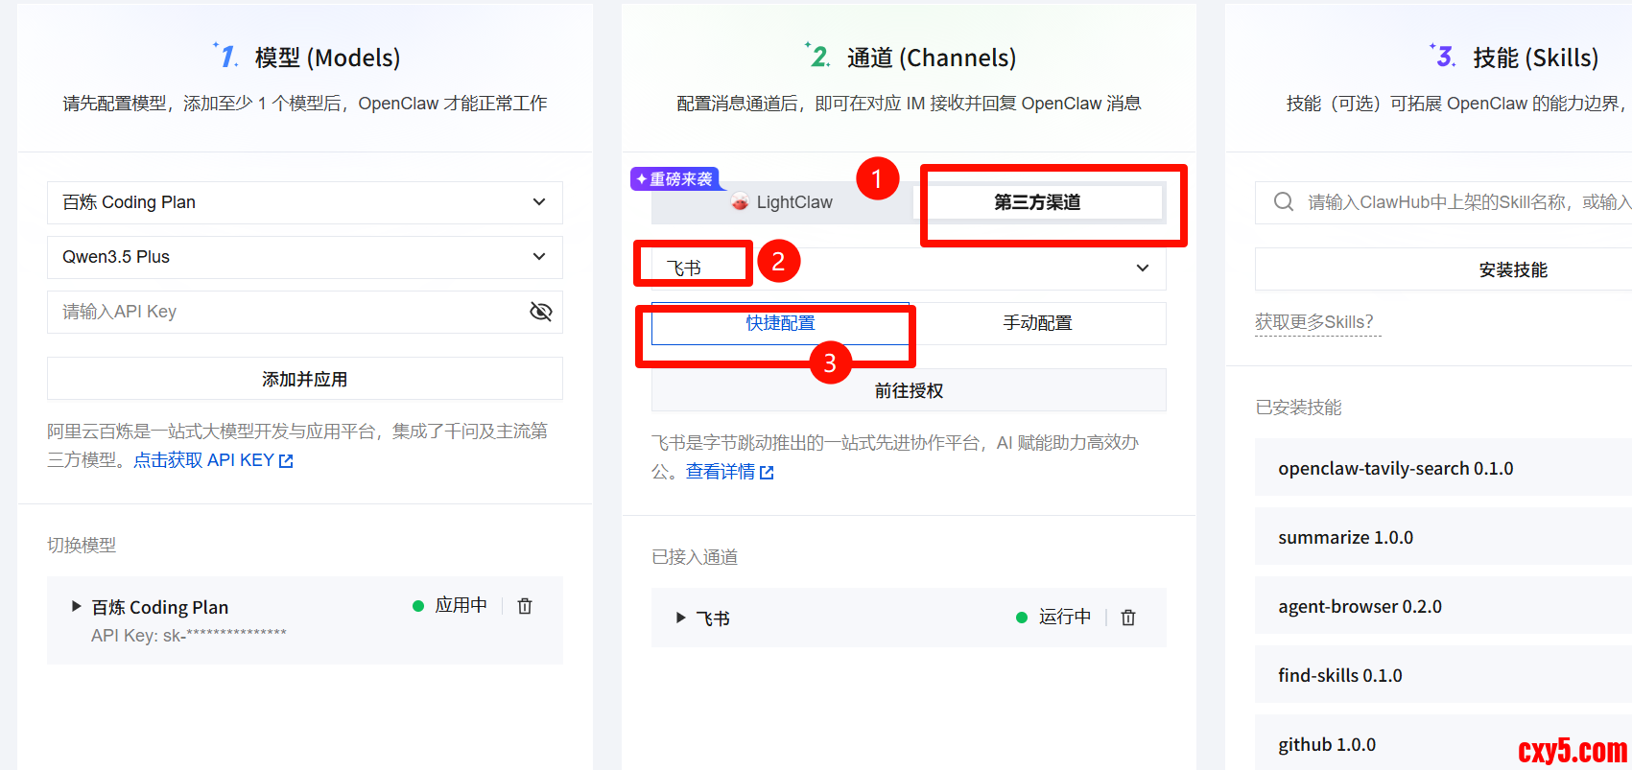Delete the 百炼 Coding Plan model
This screenshot has width=1632, height=770.
tap(525, 606)
